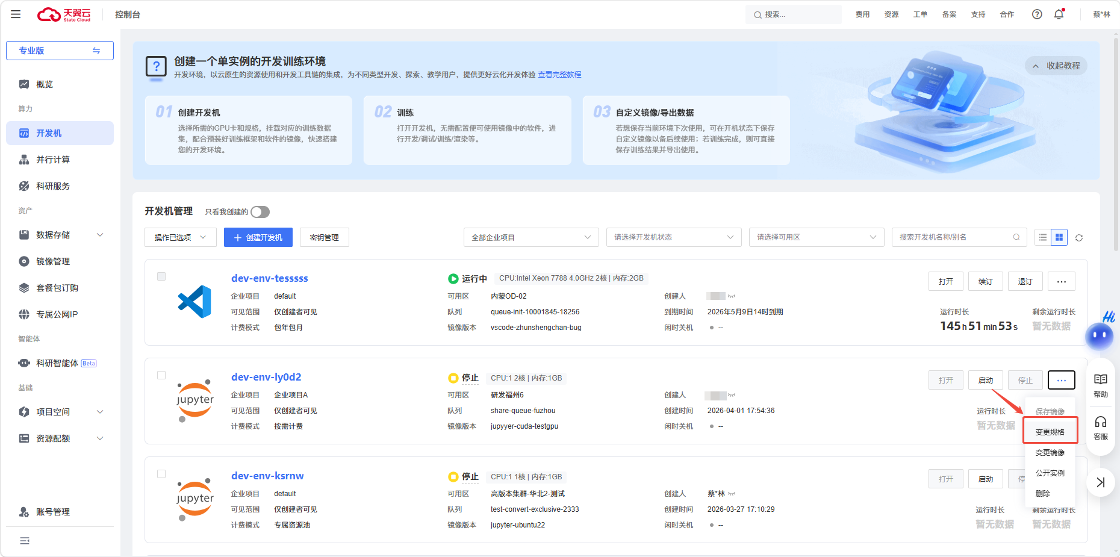Open the 查看完整教程 link
Image resolution: width=1120 pixels, height=557 pixels.
(x=559, y=75)
